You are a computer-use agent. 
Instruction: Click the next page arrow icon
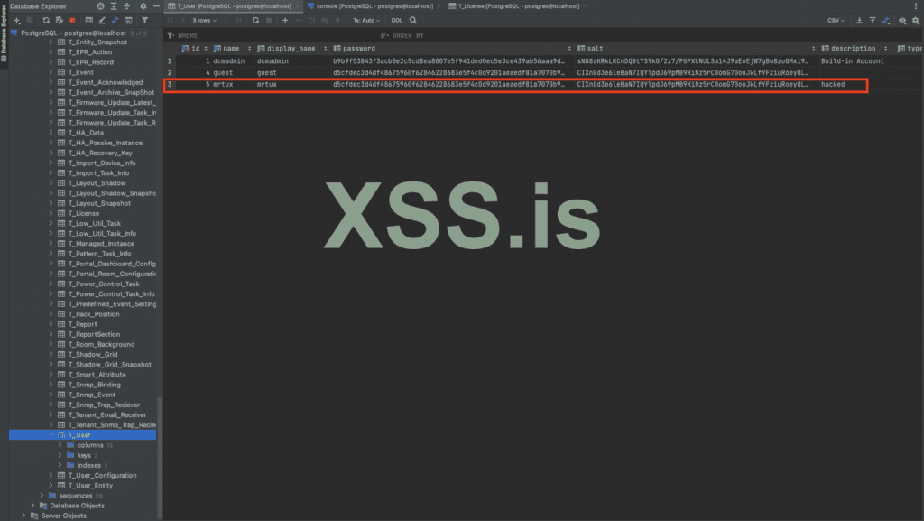(x=226, y=20)
